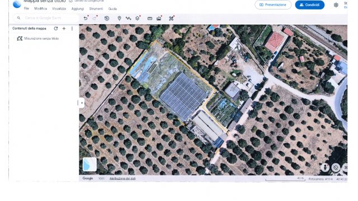Open the Guida menu
This screenshot has height=201, width=358.
coord(112,9)
